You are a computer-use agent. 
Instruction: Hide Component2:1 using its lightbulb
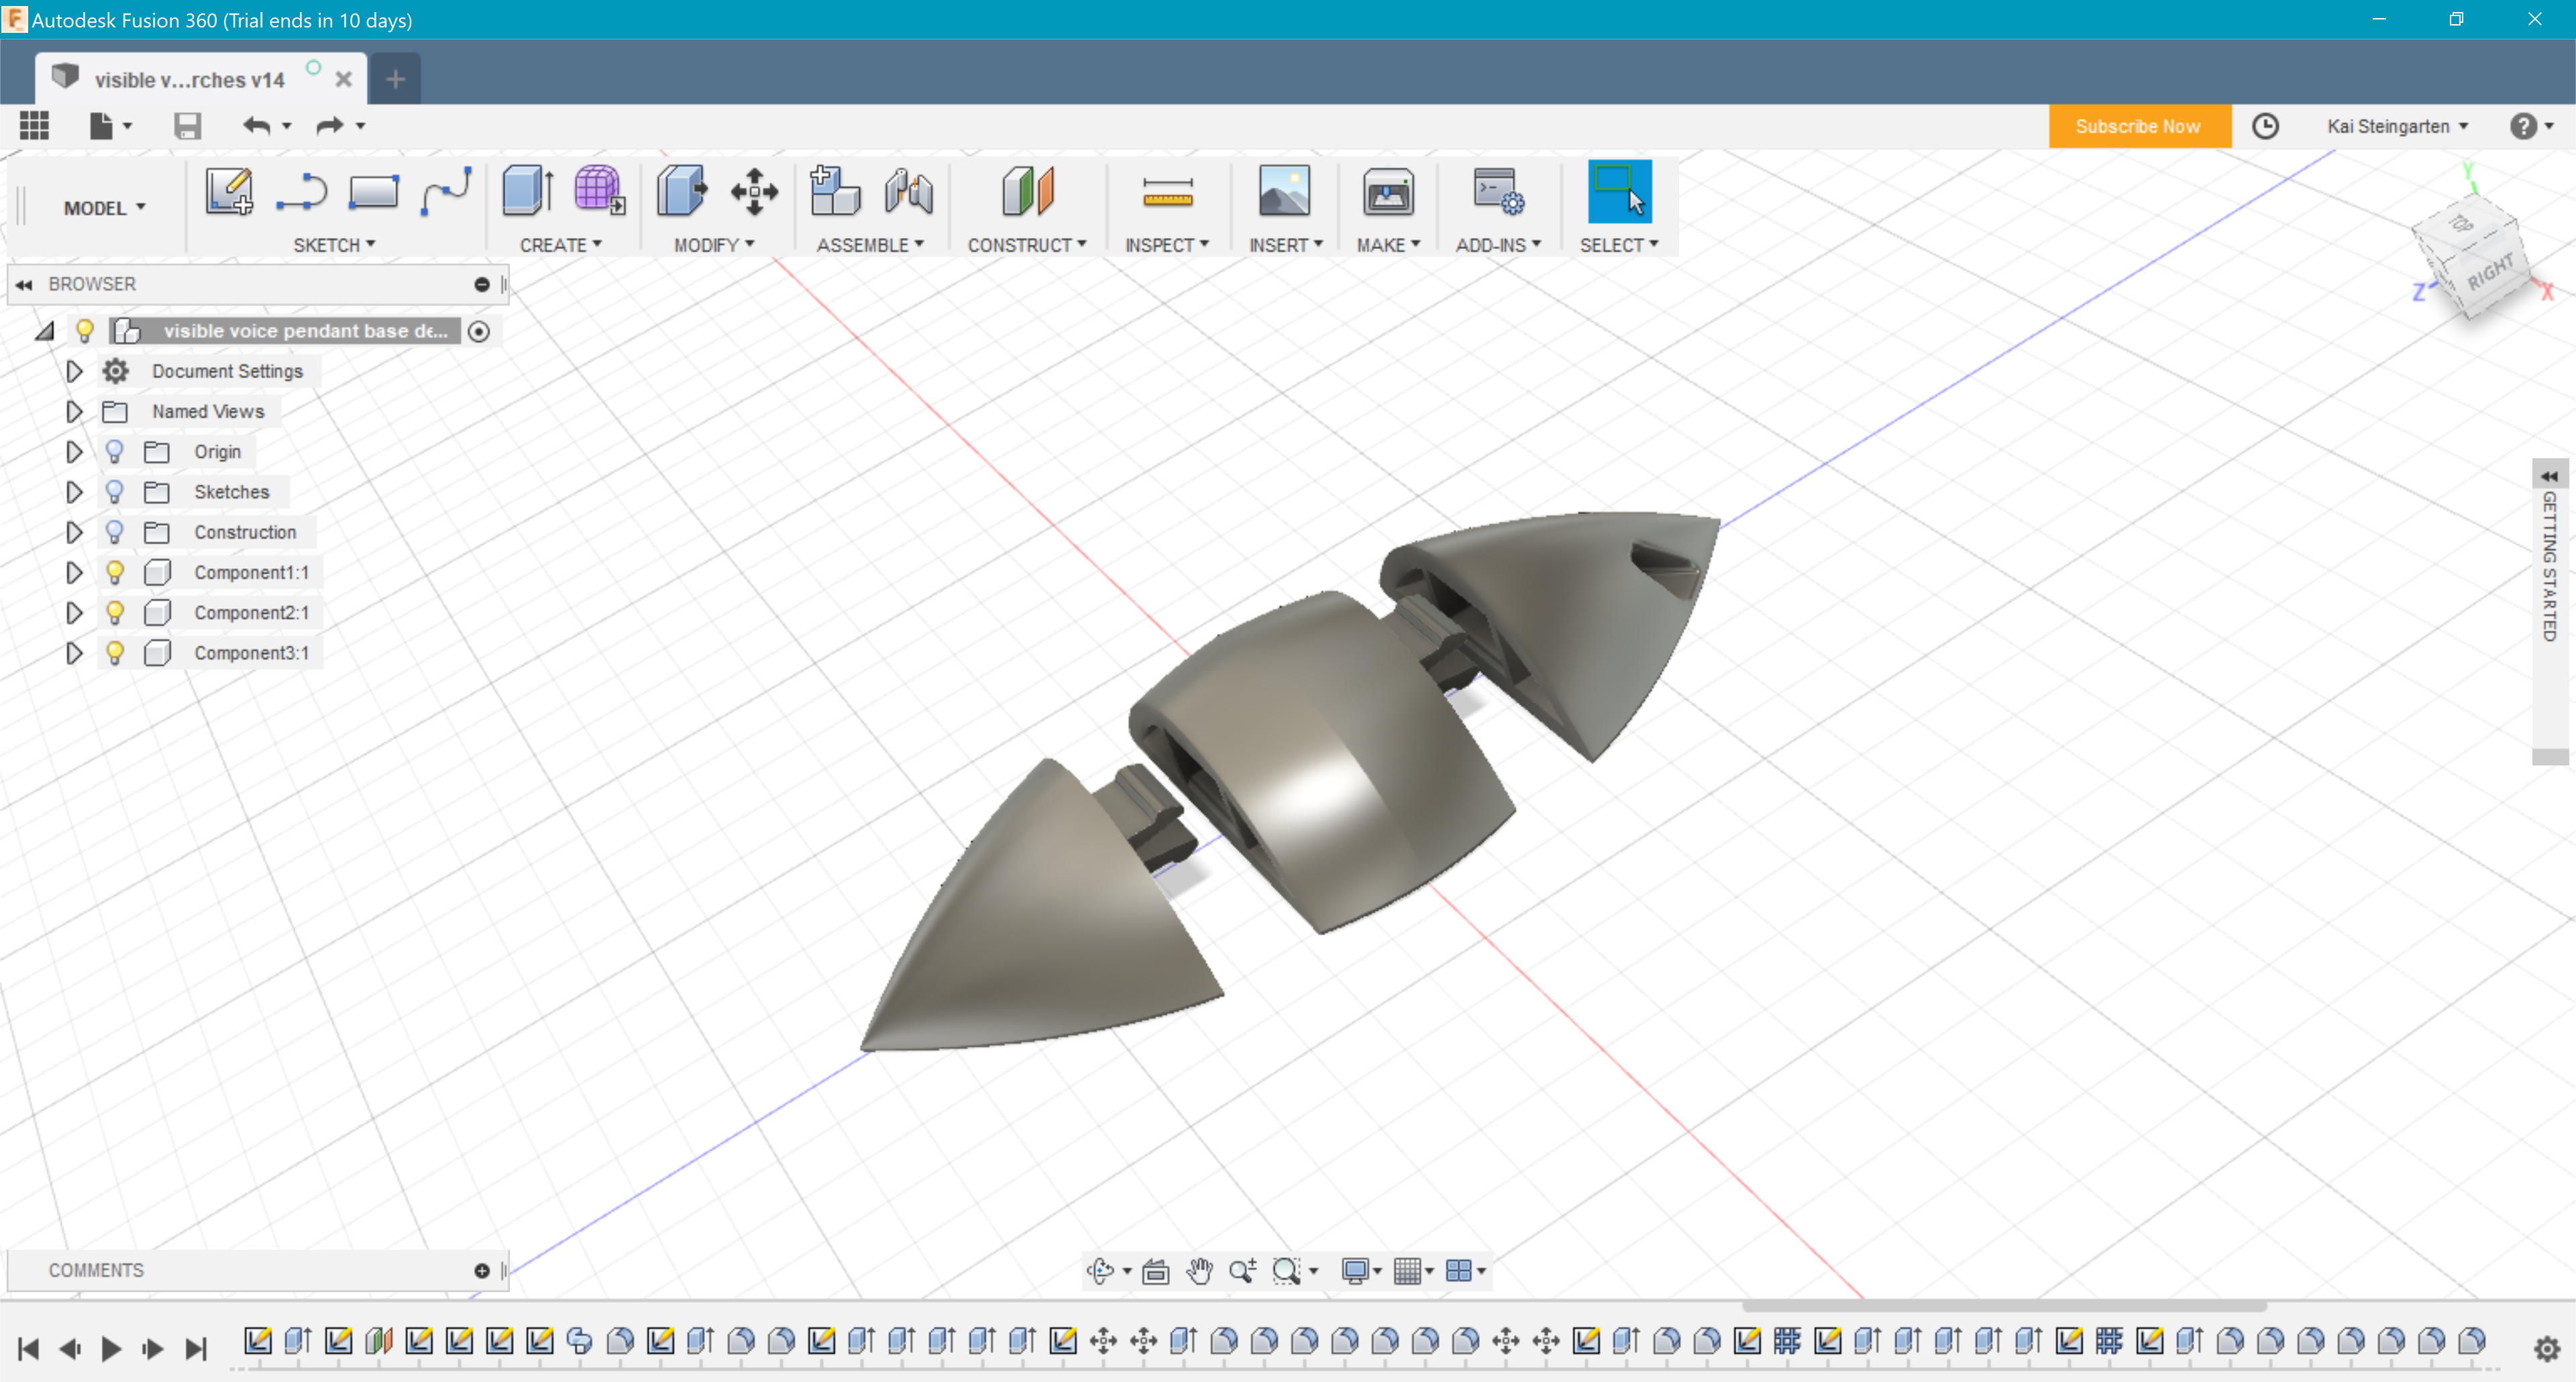[x=115, y=612]
